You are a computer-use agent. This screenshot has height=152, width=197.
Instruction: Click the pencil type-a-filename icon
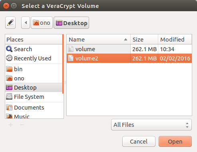tap(10, 23)
